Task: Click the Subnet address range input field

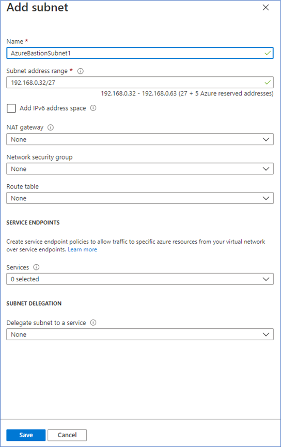Action: [140, 83]
